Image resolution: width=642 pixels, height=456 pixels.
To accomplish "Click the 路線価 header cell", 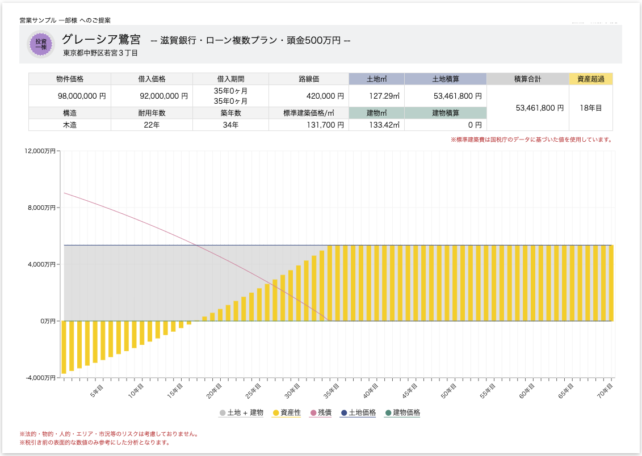I will pos(309,79).
